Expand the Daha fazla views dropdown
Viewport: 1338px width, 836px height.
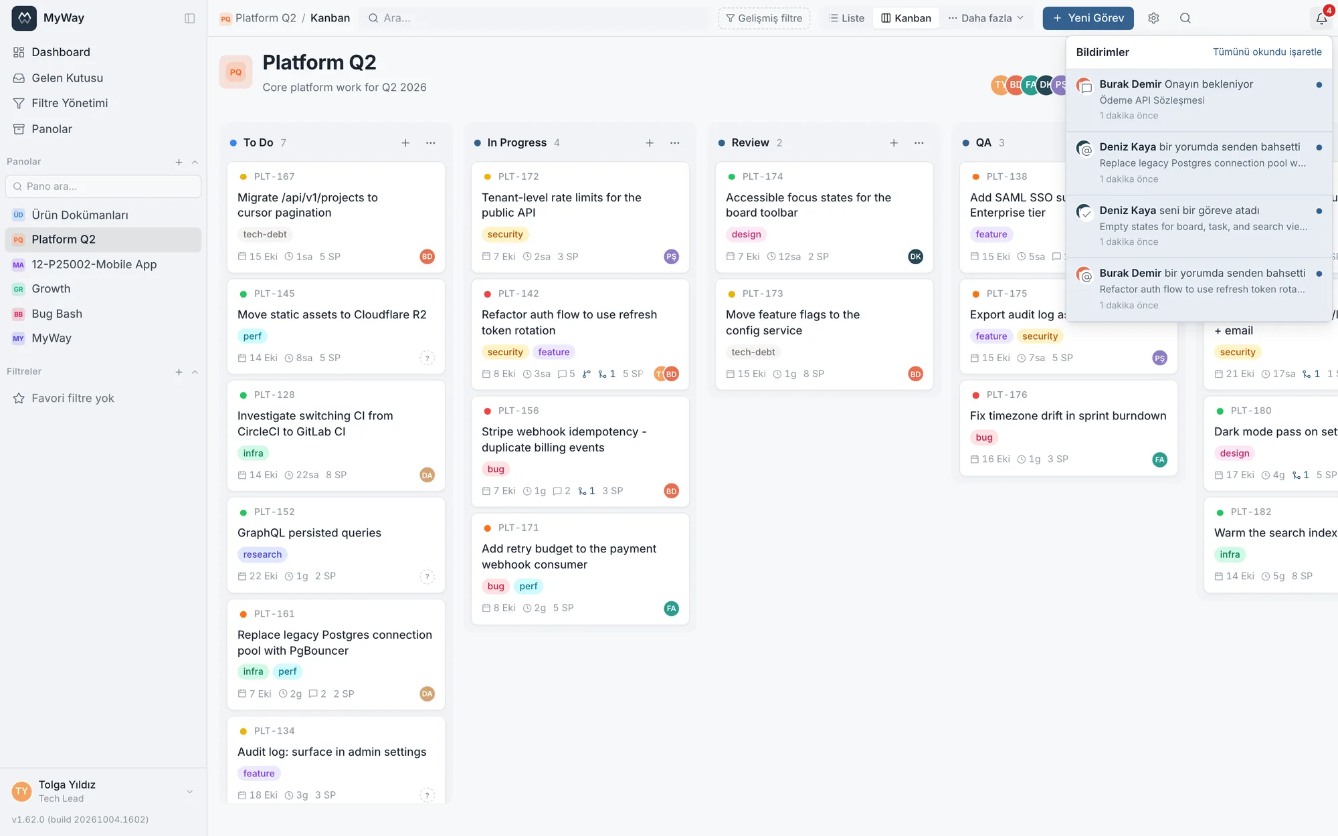pos(986,18)
